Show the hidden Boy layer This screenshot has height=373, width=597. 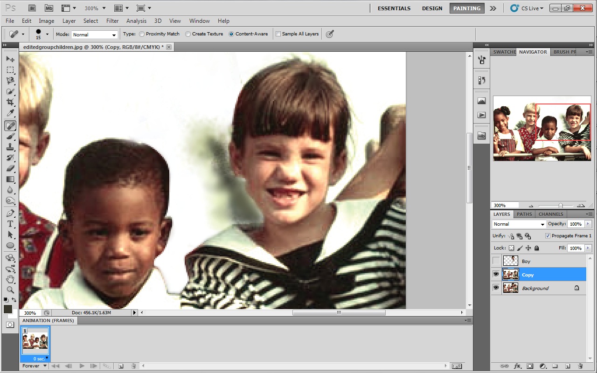[x=496, y=261]
